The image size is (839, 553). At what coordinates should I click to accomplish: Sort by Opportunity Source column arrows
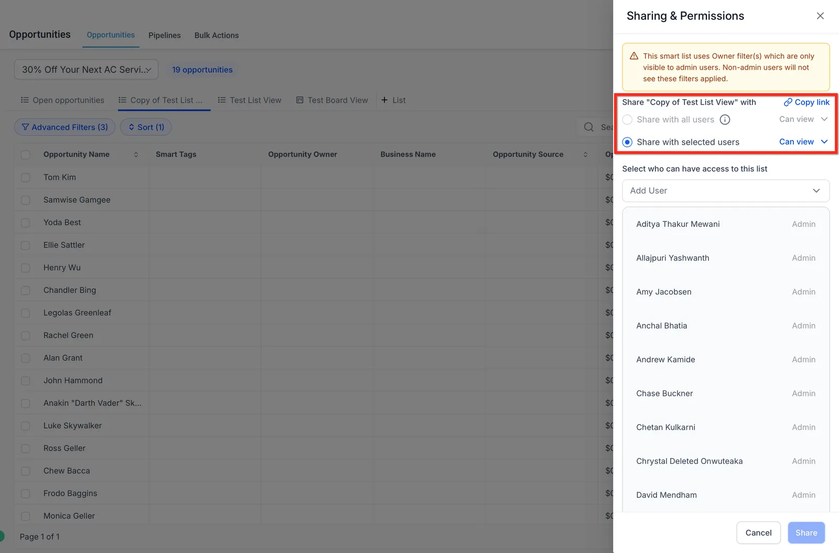(585, 154)
